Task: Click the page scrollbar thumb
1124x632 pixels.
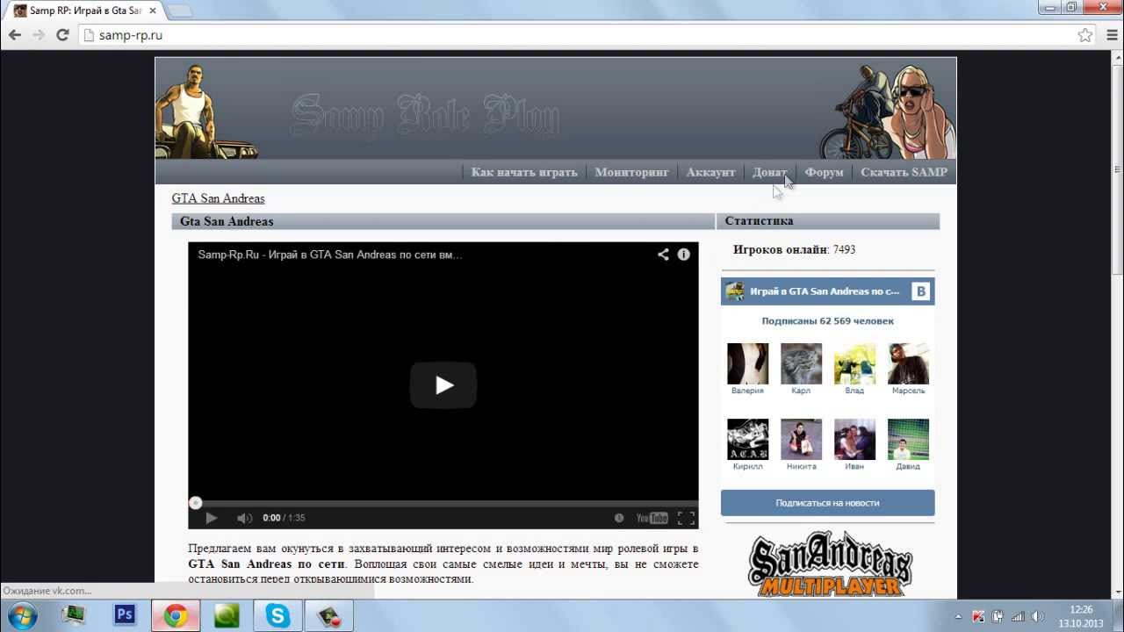Action: (1117, 169)
